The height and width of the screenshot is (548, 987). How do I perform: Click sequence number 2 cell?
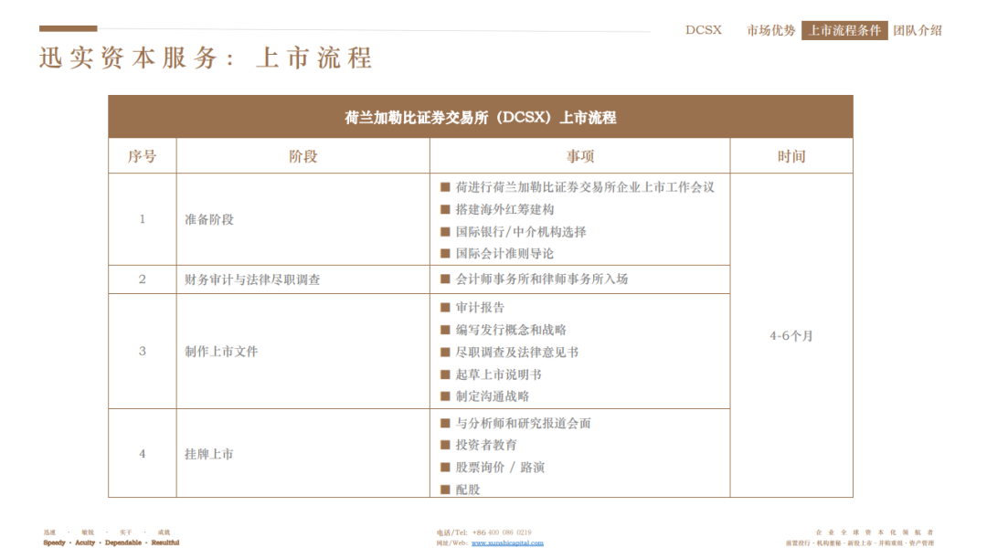tap(143, 279)
